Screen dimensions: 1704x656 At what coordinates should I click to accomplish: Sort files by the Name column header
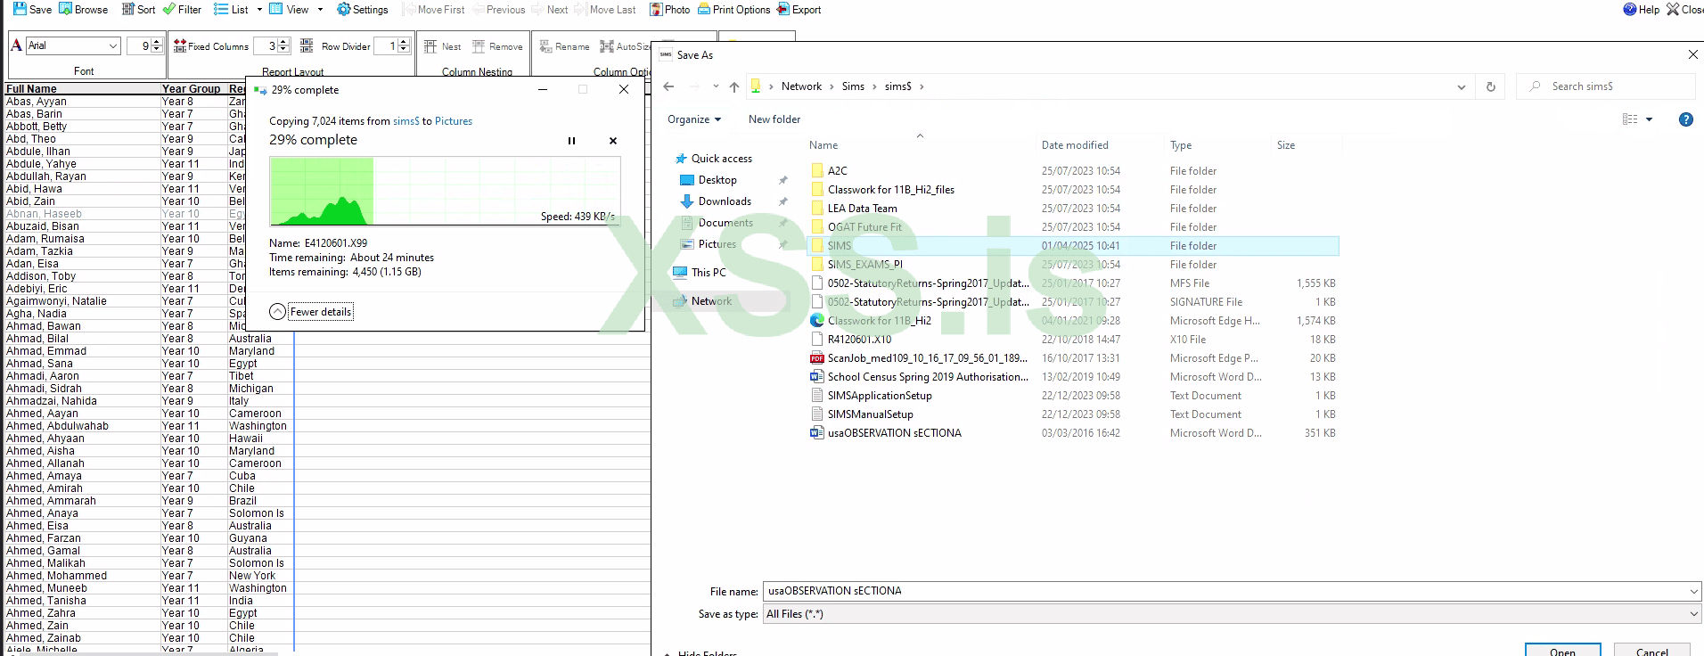(823, 145)
